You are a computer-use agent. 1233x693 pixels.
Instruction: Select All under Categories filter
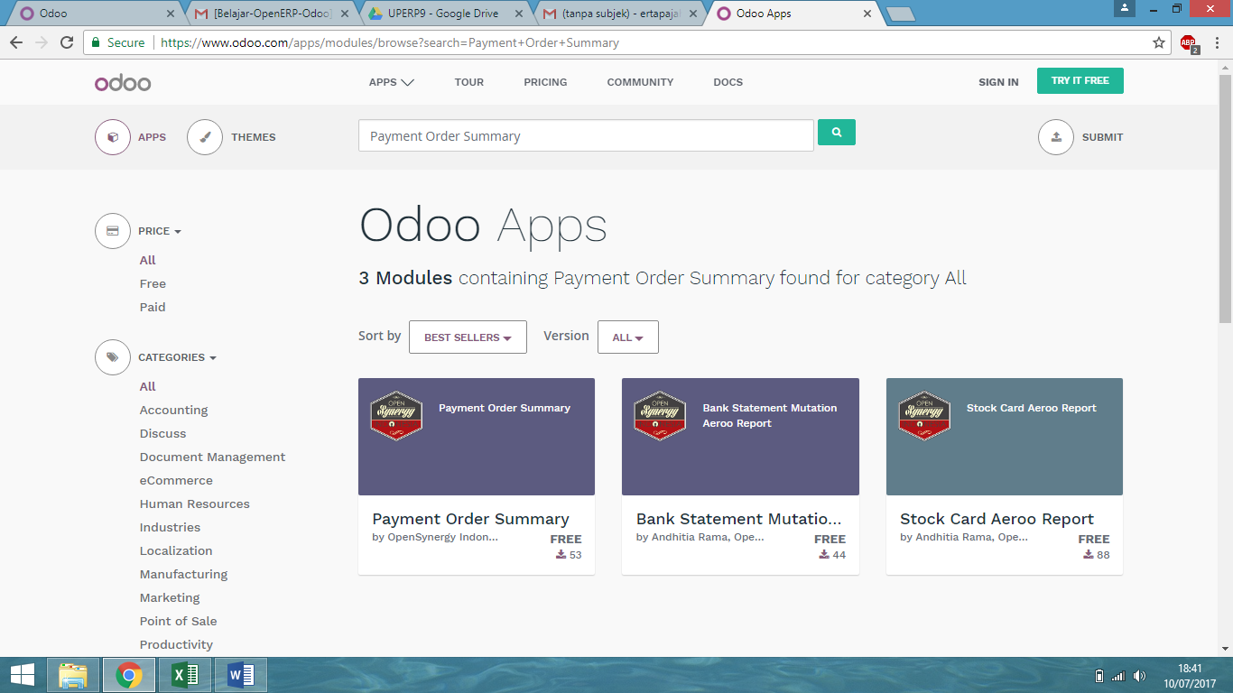coord(148,386)
